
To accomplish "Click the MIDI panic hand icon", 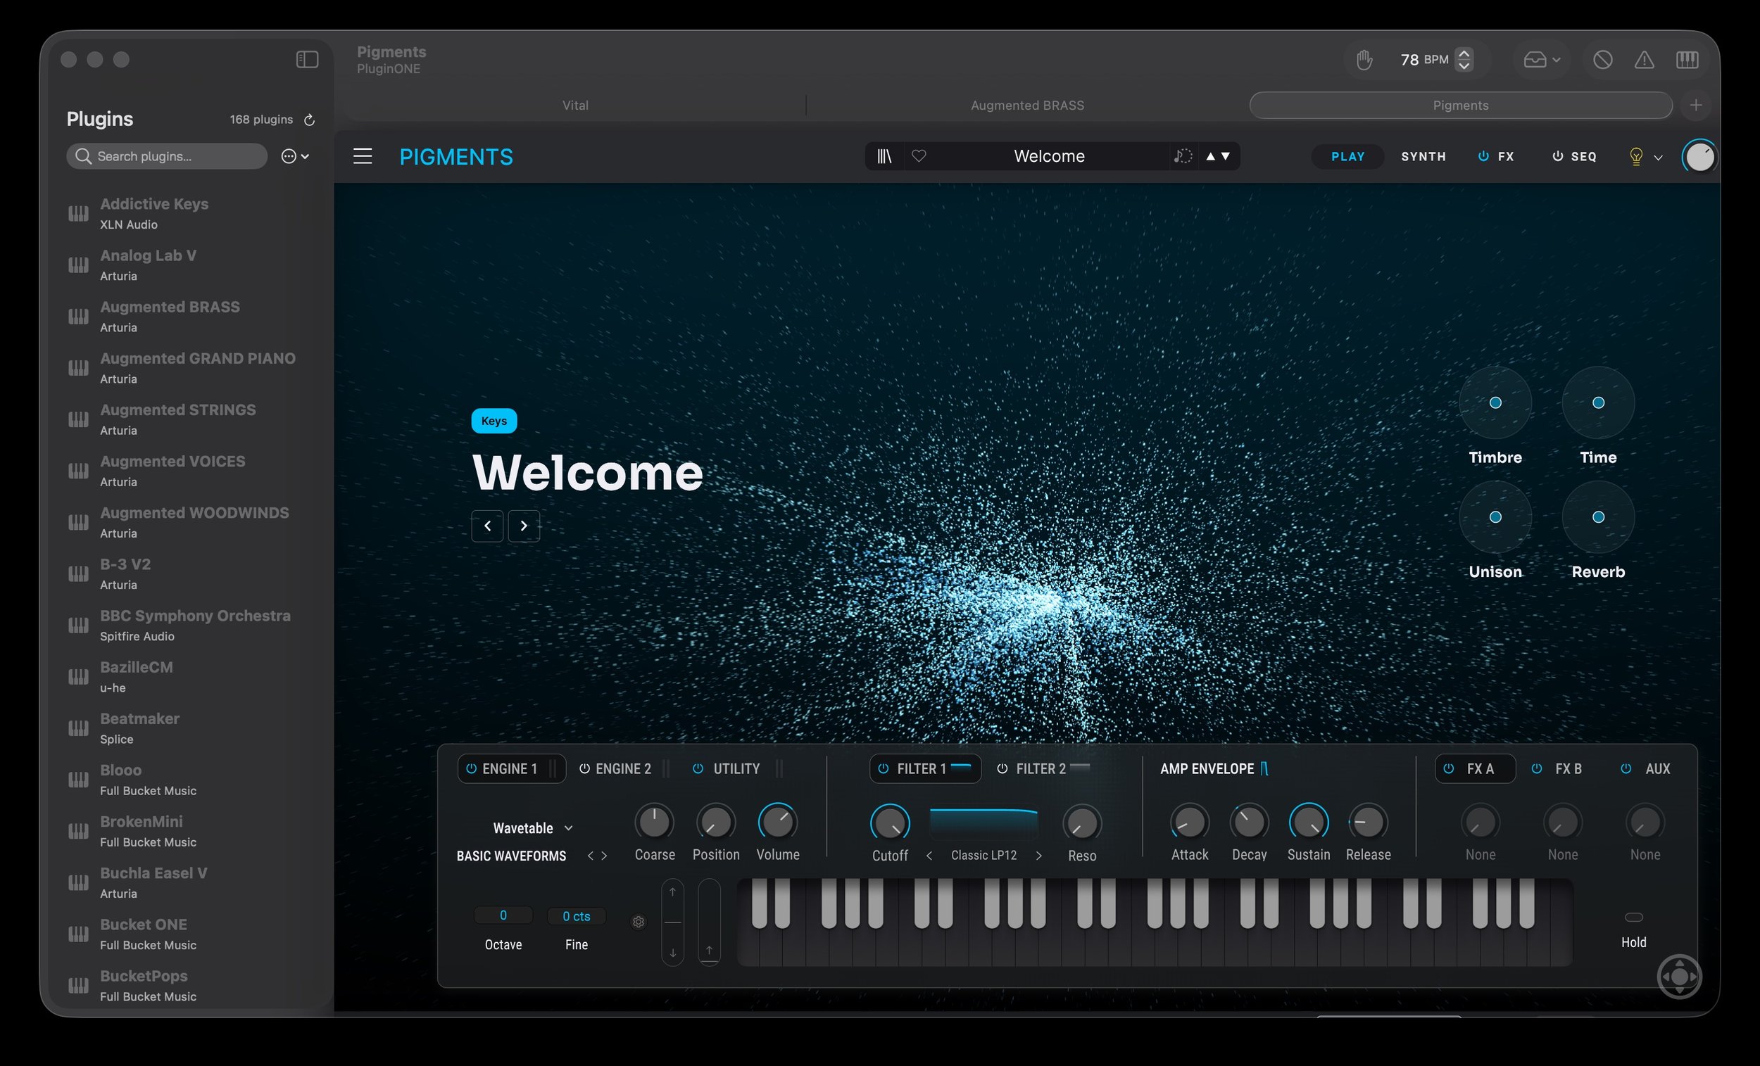I will [x=1364, y=60].
